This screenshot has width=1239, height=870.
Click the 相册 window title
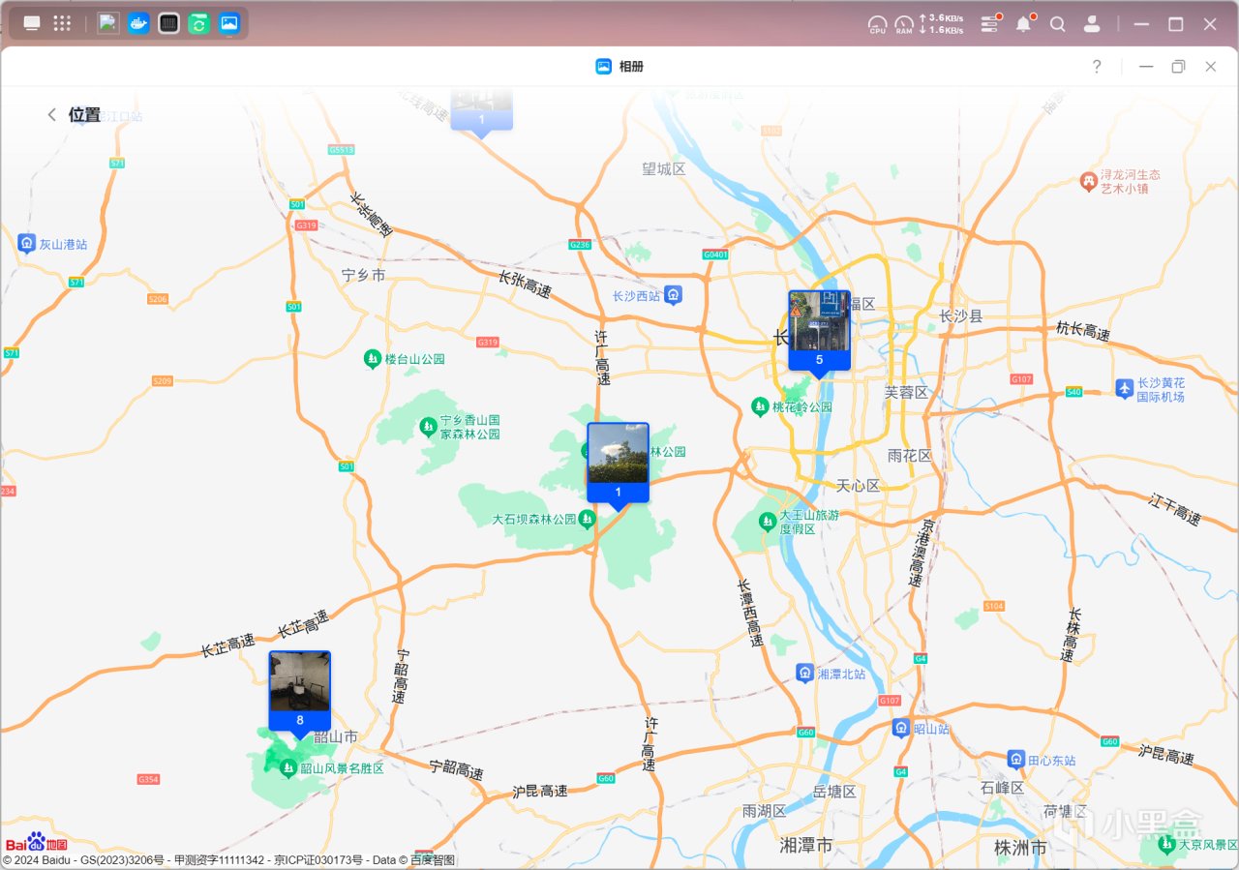(631, 67)
